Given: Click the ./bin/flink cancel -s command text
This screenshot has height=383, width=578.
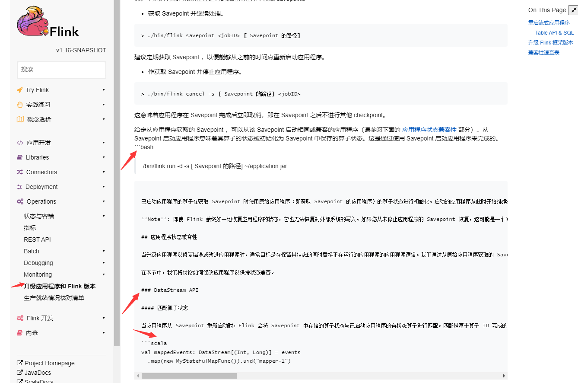Looking at the screenshot, I should click(x=221, y=94).
